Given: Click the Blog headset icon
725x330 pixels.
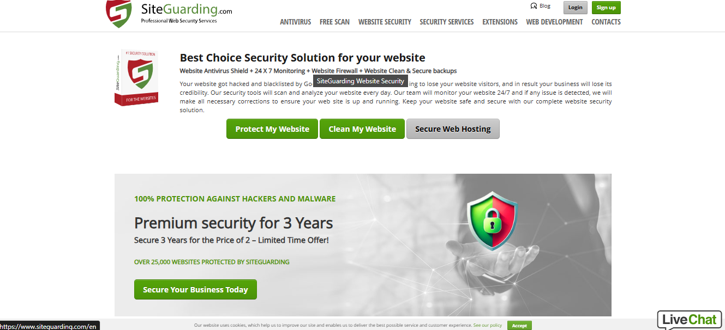Looking at the screenshot, I should (534, 7).
